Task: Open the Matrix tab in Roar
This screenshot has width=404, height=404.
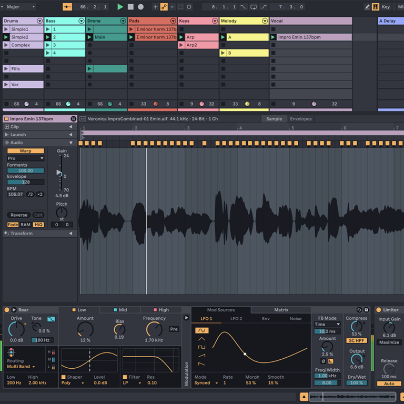Action: click(281, 310)
